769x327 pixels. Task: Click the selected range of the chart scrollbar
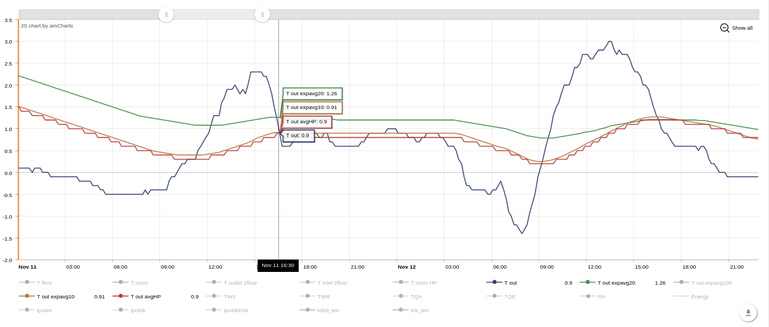(x=214, y=14)
